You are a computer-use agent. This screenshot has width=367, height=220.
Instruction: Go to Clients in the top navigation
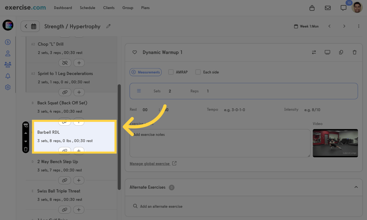coord(109,8)
